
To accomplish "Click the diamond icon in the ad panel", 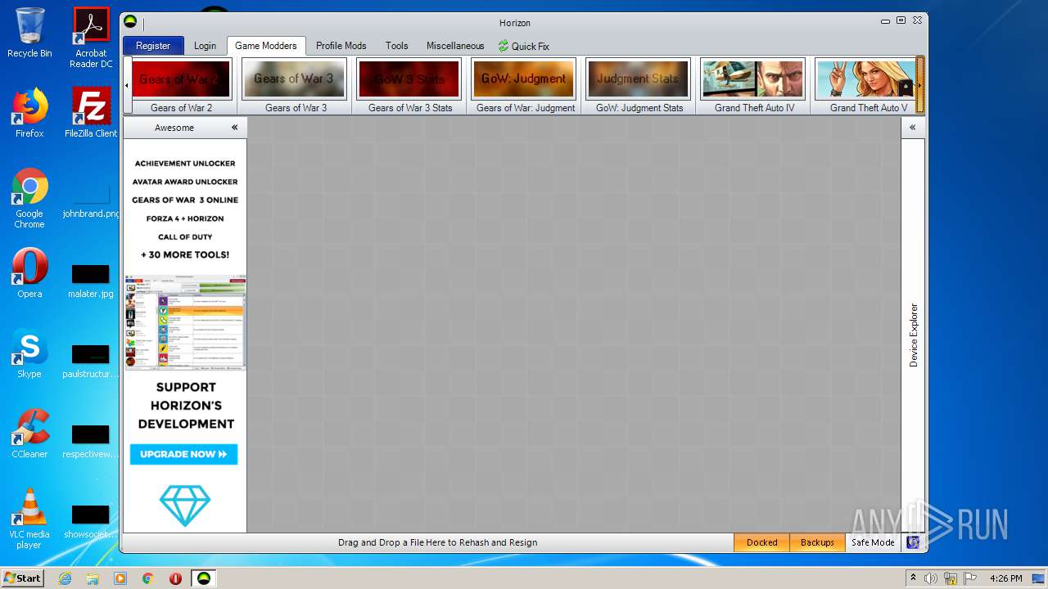I will tap(185, 506).
